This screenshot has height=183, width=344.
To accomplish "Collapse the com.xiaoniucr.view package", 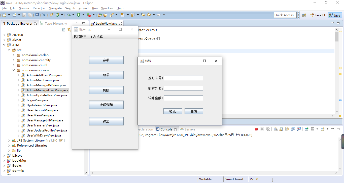I will [14, 70].
